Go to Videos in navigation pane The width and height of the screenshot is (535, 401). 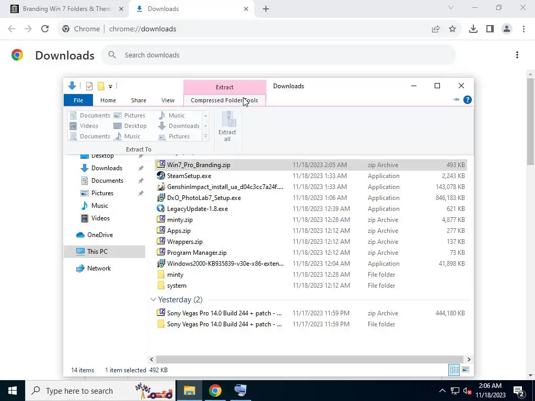click(x=100, y=218)
